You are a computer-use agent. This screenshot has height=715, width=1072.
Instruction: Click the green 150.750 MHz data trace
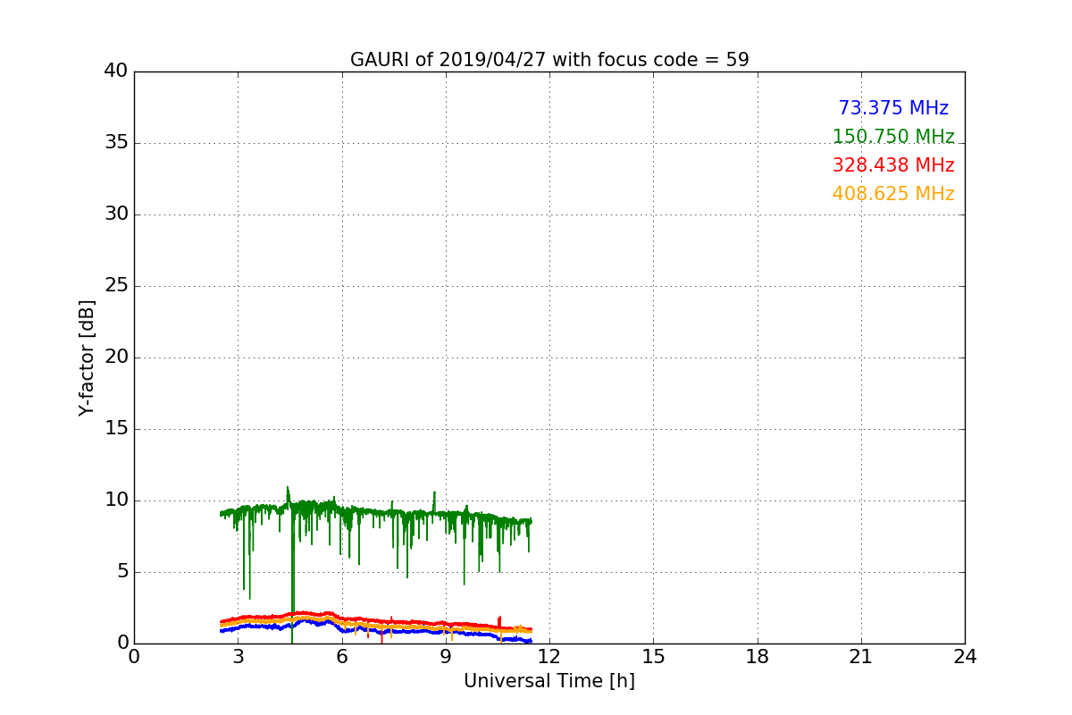(x=375, y=512)
